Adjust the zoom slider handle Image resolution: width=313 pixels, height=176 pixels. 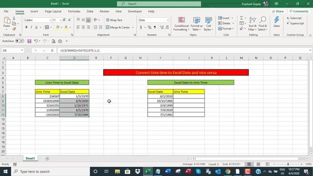coord(288,164)
